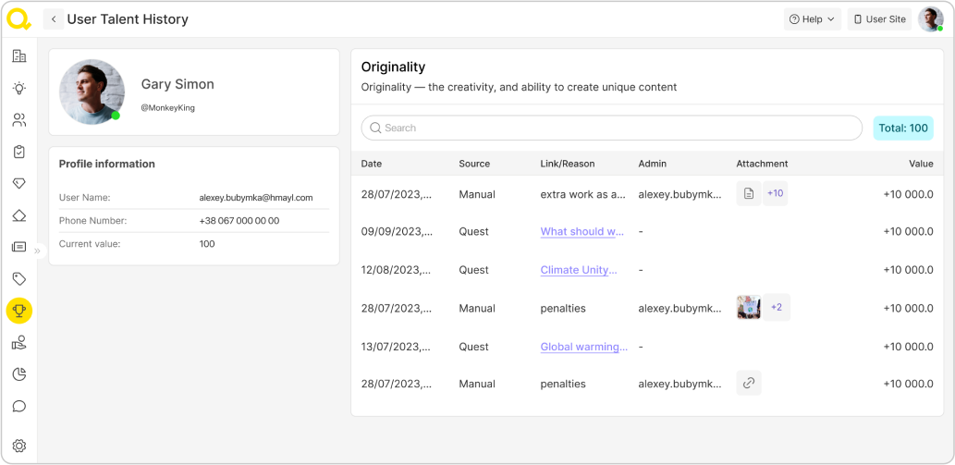Open the lightbulb ideas sidebar icon
This screenshot has width=955, height=465.
18,88
